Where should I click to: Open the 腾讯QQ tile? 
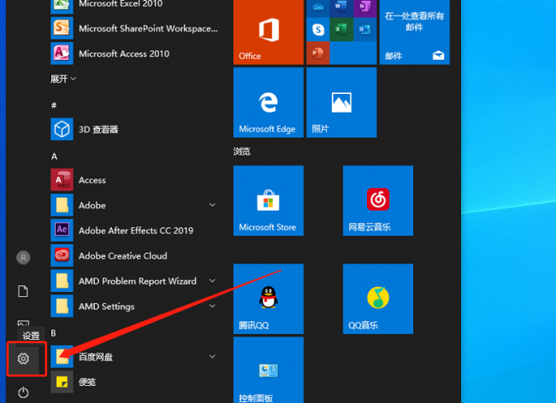[x=269, y=299]
